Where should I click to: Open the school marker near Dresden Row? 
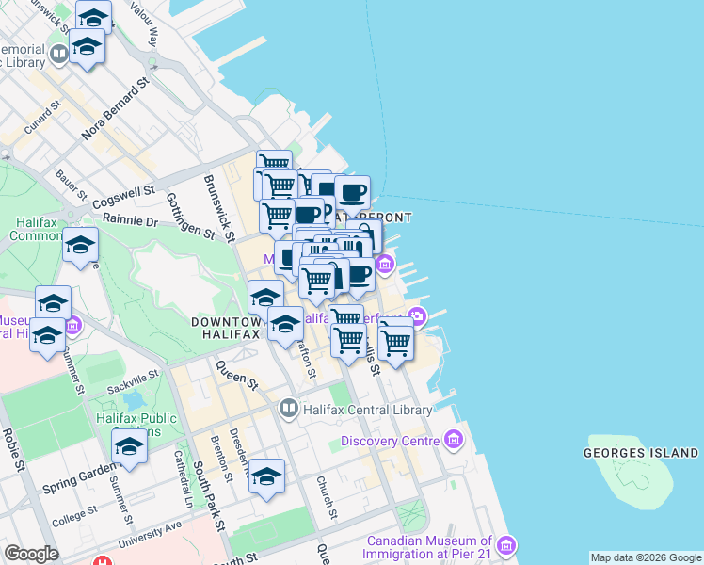(x=266, y=479)
